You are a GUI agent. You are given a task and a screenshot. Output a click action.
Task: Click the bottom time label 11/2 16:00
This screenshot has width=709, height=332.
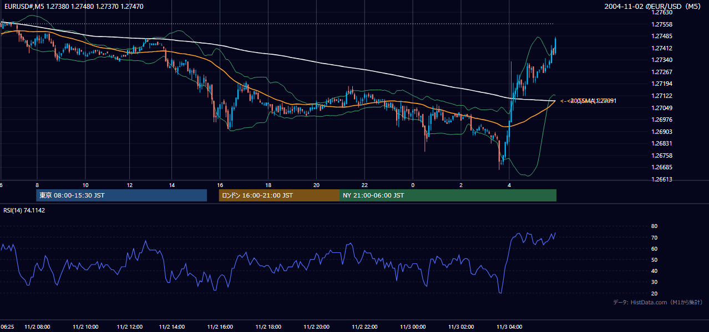pyautogui.click(x=220, y=326)
